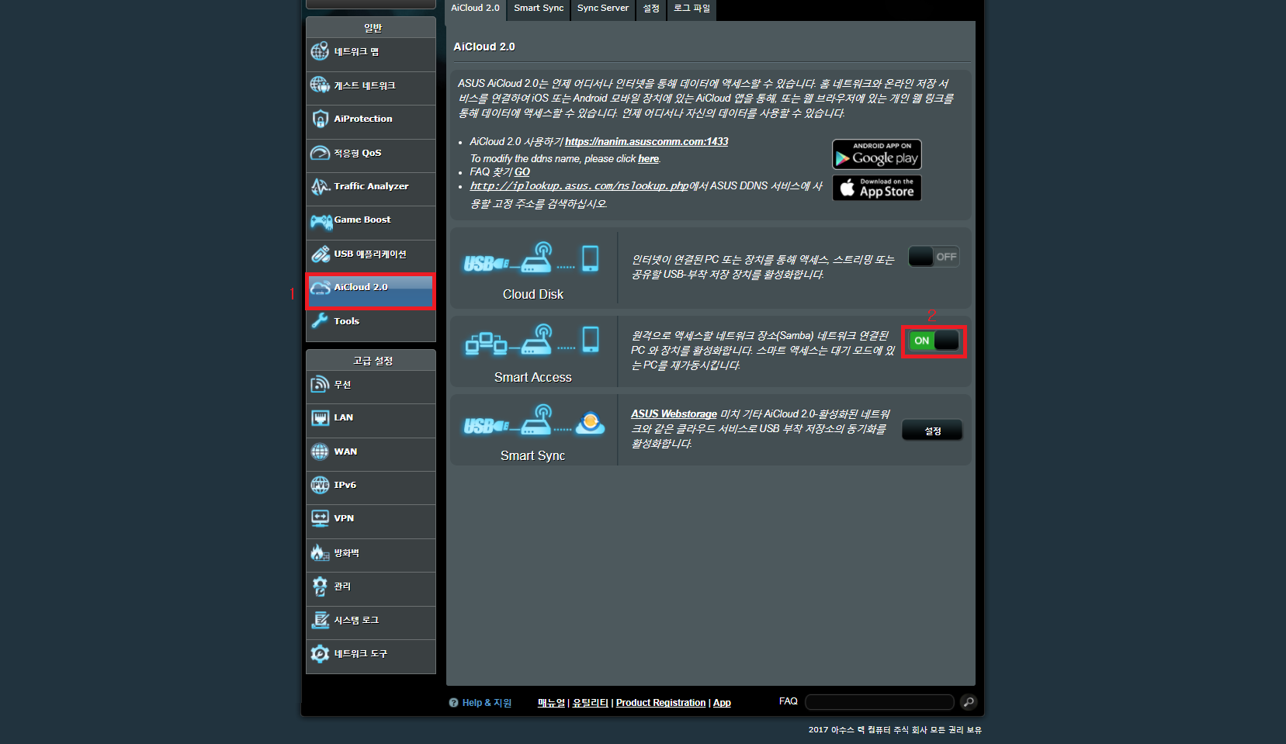Click the Help & 지원 text link
1286x744 pixels.
pos(487,703)
